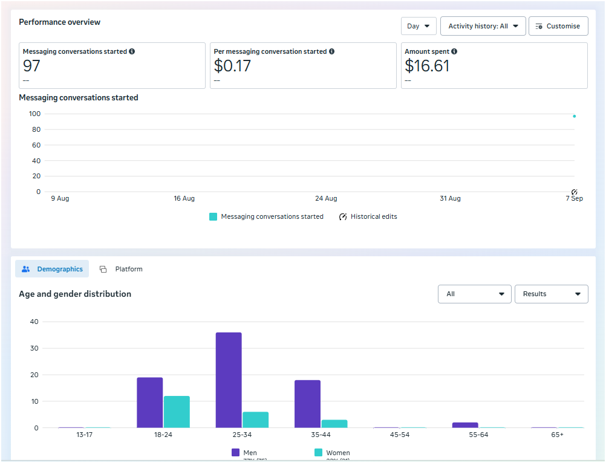606x463 pixels.
Task: Expand the Activity history: All dropdown
Action: (483, 26)
